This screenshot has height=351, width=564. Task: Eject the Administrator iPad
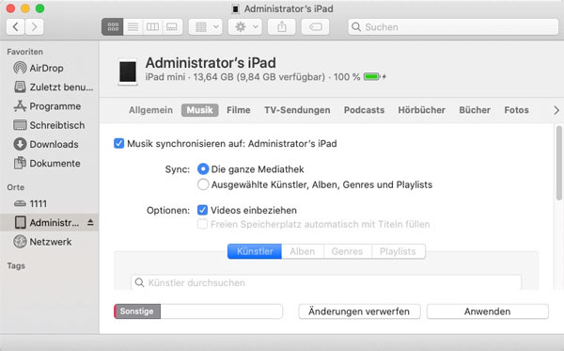[x=90, y=223]
